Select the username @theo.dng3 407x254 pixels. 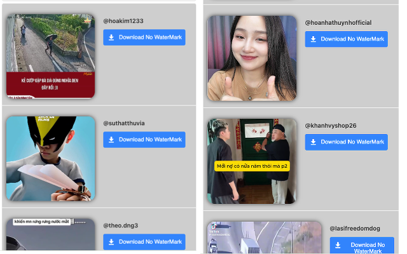click(x=121, y=225)
